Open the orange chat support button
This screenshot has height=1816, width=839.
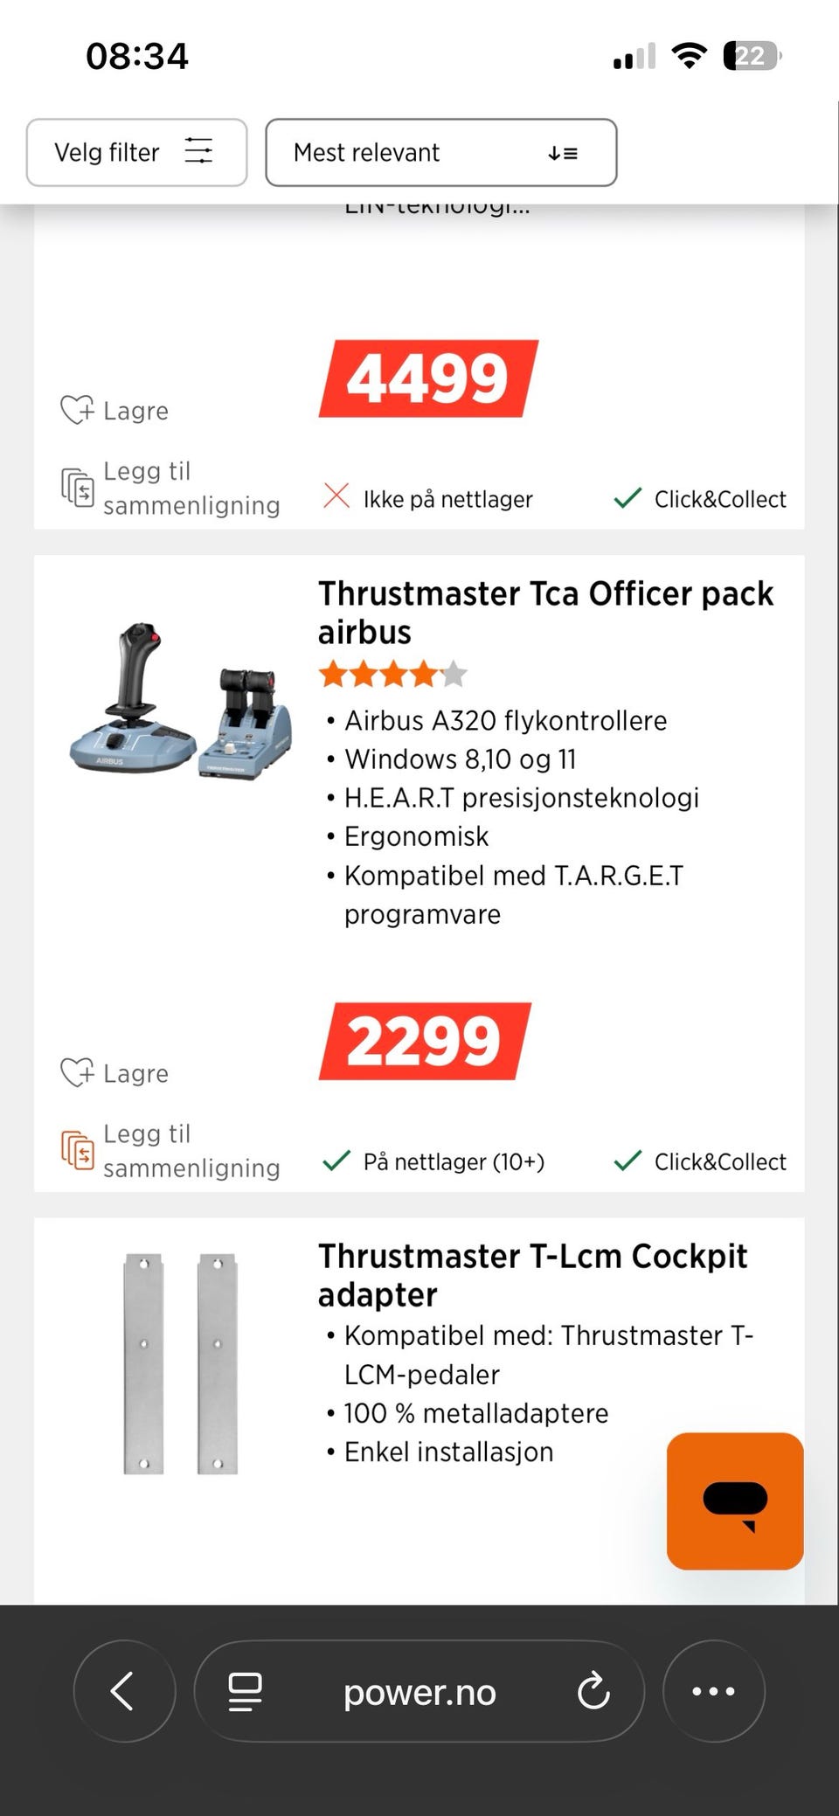pos(734,1501)
